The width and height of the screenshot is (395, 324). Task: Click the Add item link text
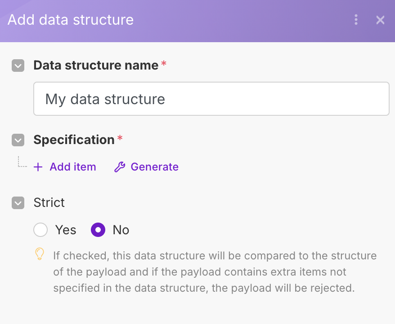coord(73,167)
